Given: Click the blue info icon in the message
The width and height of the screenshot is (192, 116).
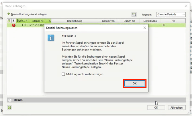Looking at the screenshot, I should pos(51,38).
